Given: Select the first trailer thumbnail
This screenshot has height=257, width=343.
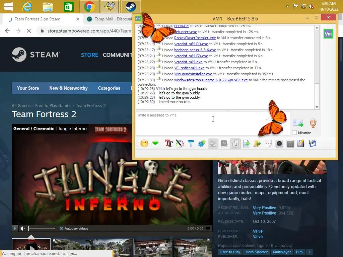Looking at the screenshot, I should pyautogui.click(x=31, y=245).
